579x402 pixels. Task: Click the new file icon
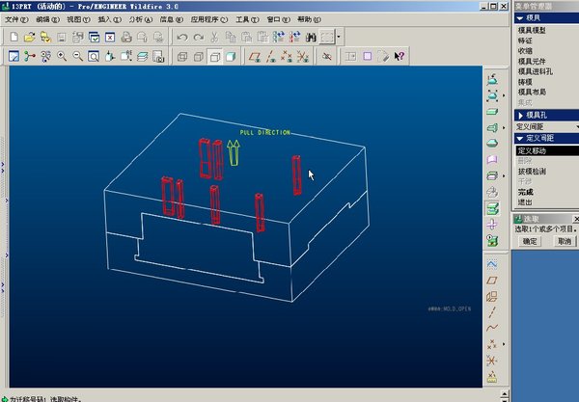click(14, 37)
